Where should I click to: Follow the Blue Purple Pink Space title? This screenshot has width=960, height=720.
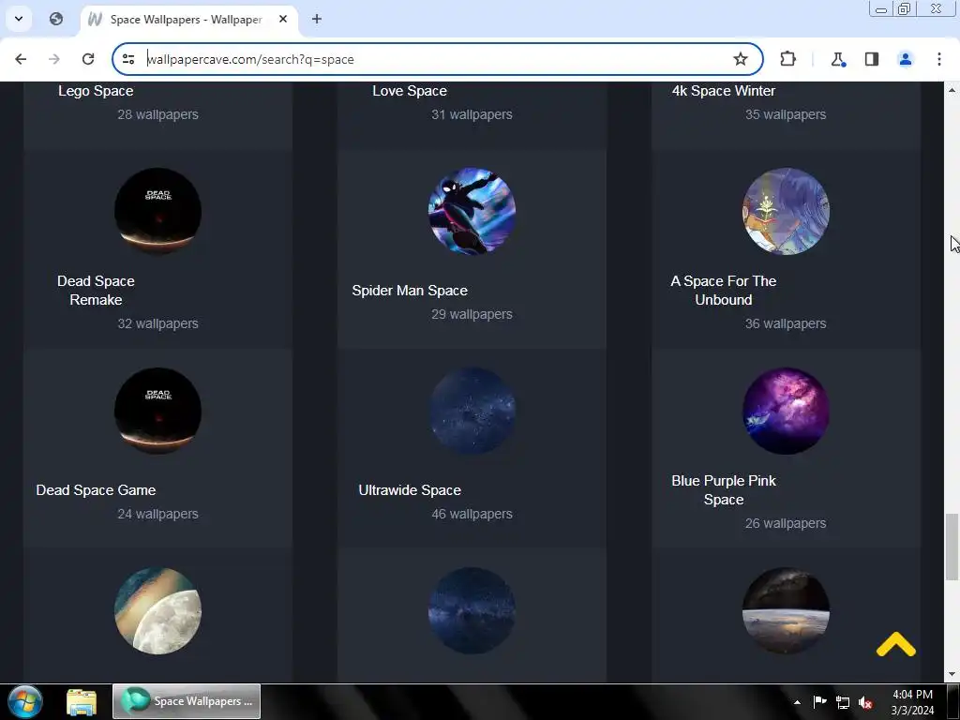[724, 489]
